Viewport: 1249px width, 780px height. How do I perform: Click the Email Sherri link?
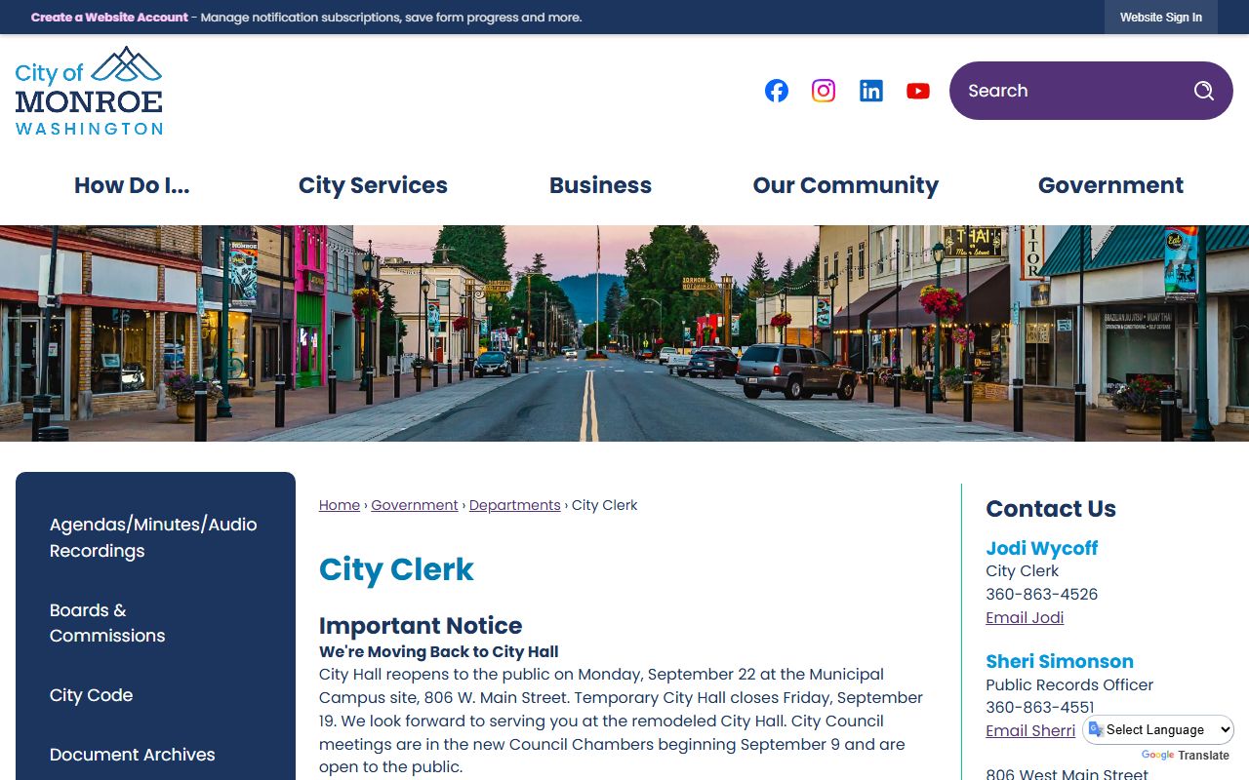click(1030, 730)
